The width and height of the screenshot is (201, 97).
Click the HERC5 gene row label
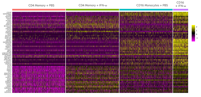coord(9,77)
